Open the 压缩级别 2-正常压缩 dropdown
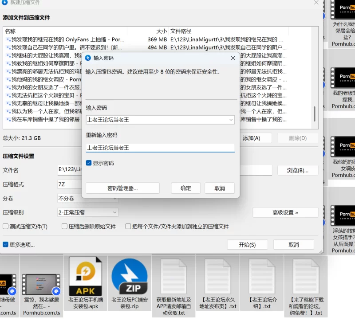355x321 pixels. point(88,212)
